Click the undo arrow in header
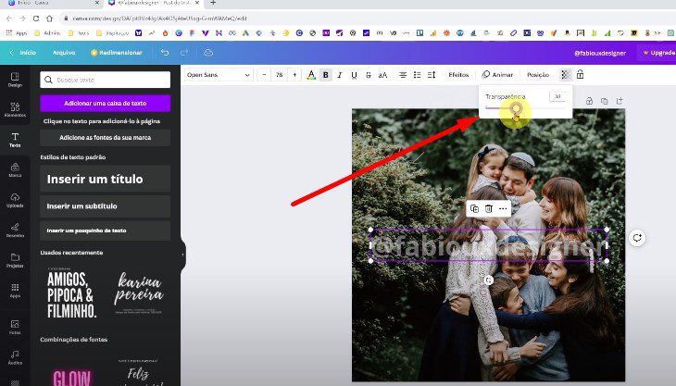Viewport: 676px width, 386px height. coord(165,53)
